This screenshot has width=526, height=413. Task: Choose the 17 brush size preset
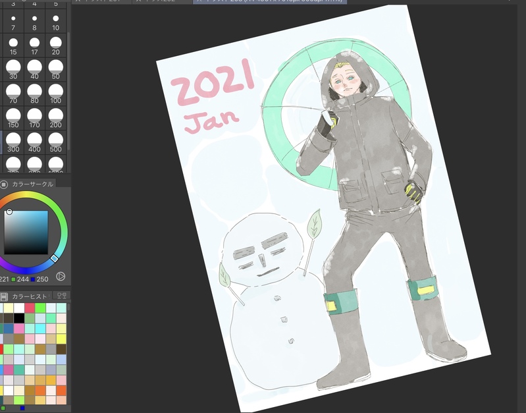point(34,45)
